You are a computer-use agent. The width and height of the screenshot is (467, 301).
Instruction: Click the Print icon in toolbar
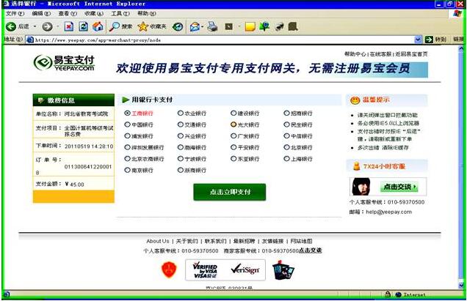coord(212,26)
